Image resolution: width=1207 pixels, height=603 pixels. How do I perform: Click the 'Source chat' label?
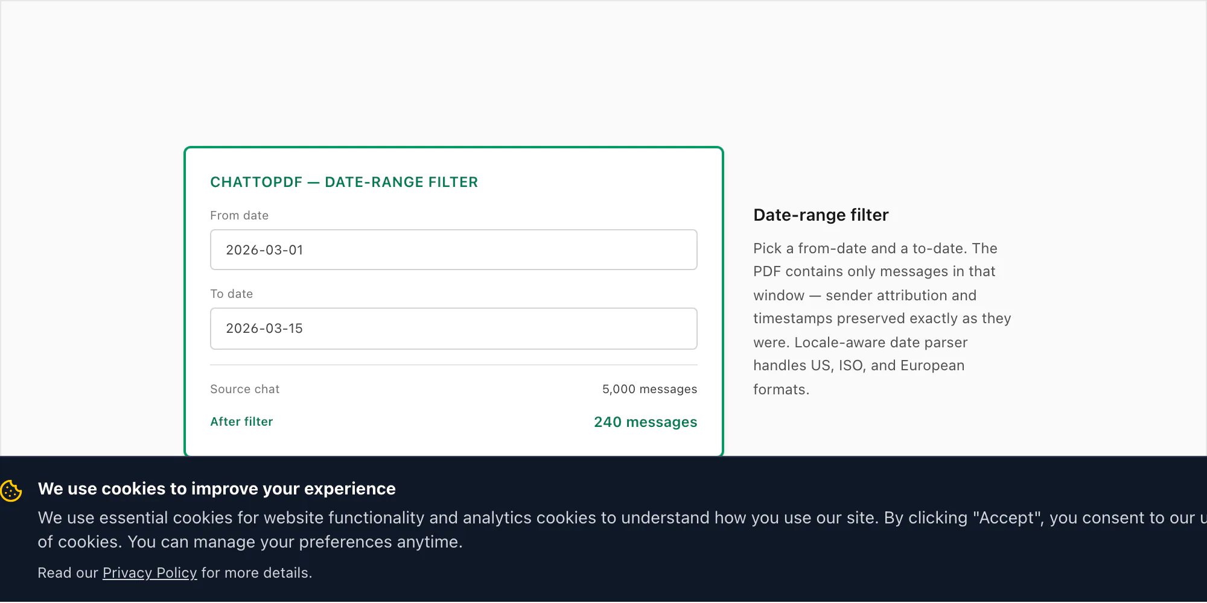click(244, 390)
